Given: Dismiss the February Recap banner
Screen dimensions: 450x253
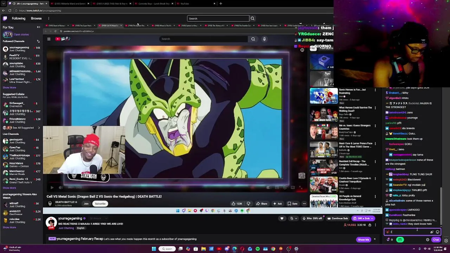Looking at the screenshot, I should [x=374, y=239].
